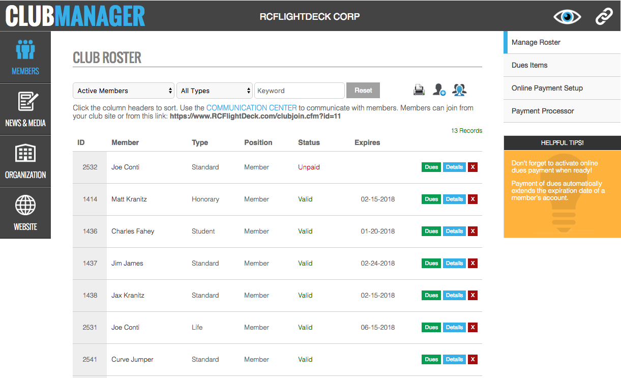Click Details for Charles Fahey
The image size is (621, 378).
(x=454, y=231)
